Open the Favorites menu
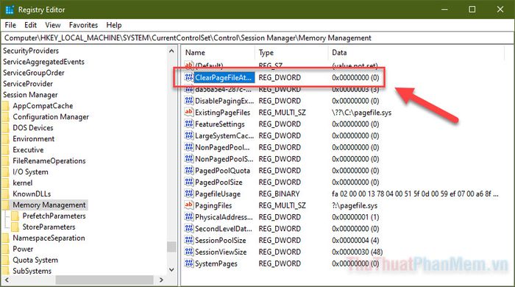 point(83,25)
